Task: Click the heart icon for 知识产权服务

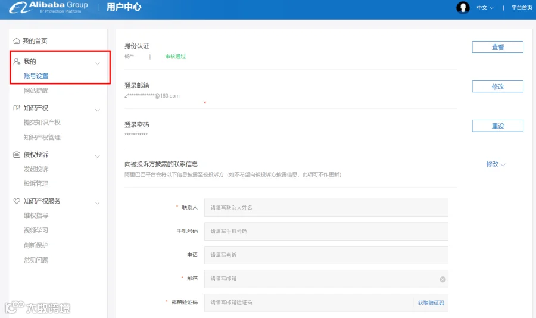Action: click(x=17, y=201)
